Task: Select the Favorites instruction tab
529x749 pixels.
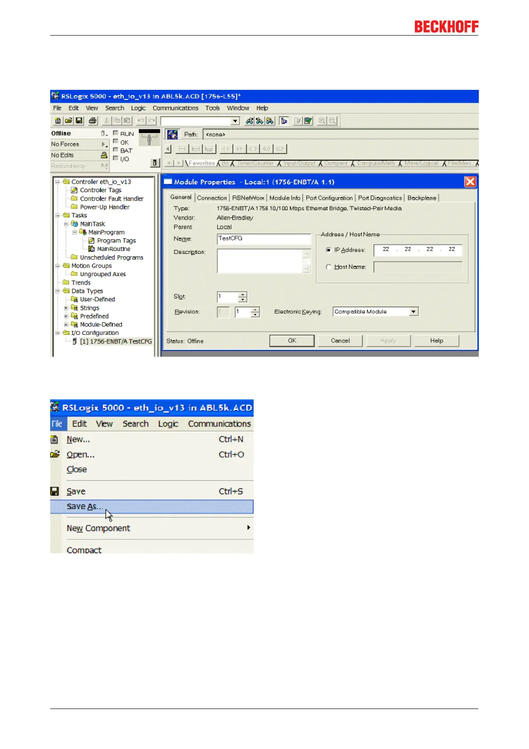Action: 201,163
